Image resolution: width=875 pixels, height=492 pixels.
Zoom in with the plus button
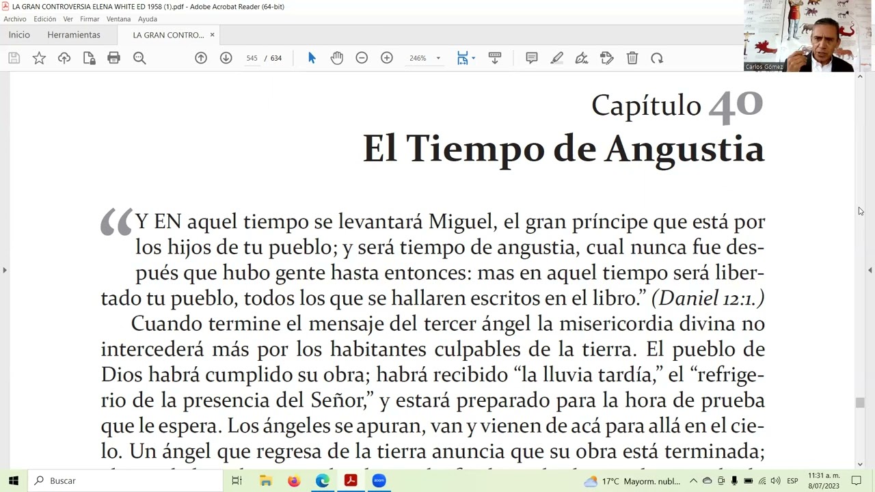coord(387,58)
